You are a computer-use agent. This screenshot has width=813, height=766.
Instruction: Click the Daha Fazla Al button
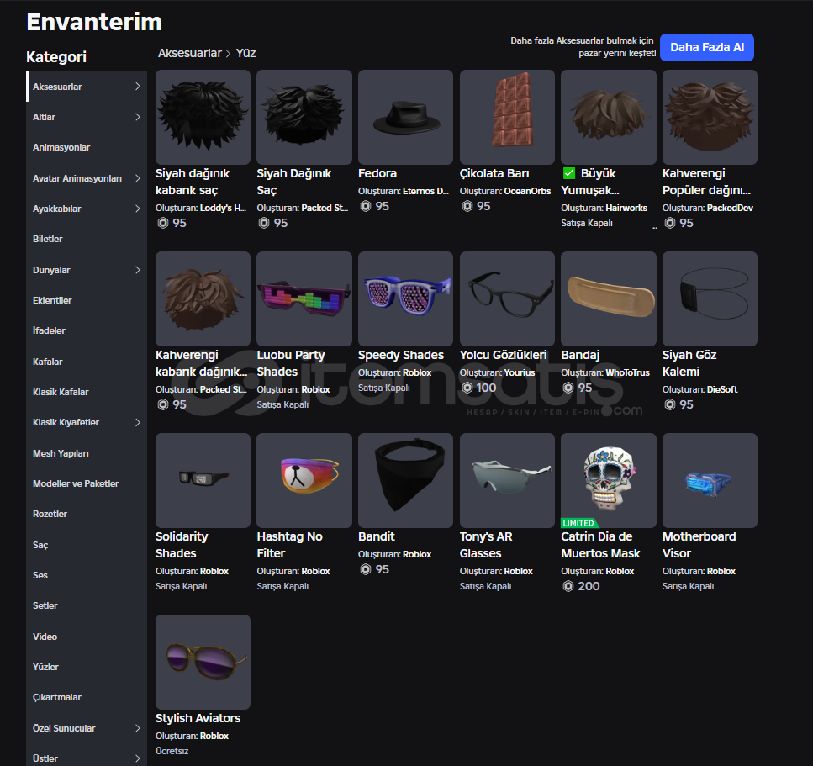[707, 47]
